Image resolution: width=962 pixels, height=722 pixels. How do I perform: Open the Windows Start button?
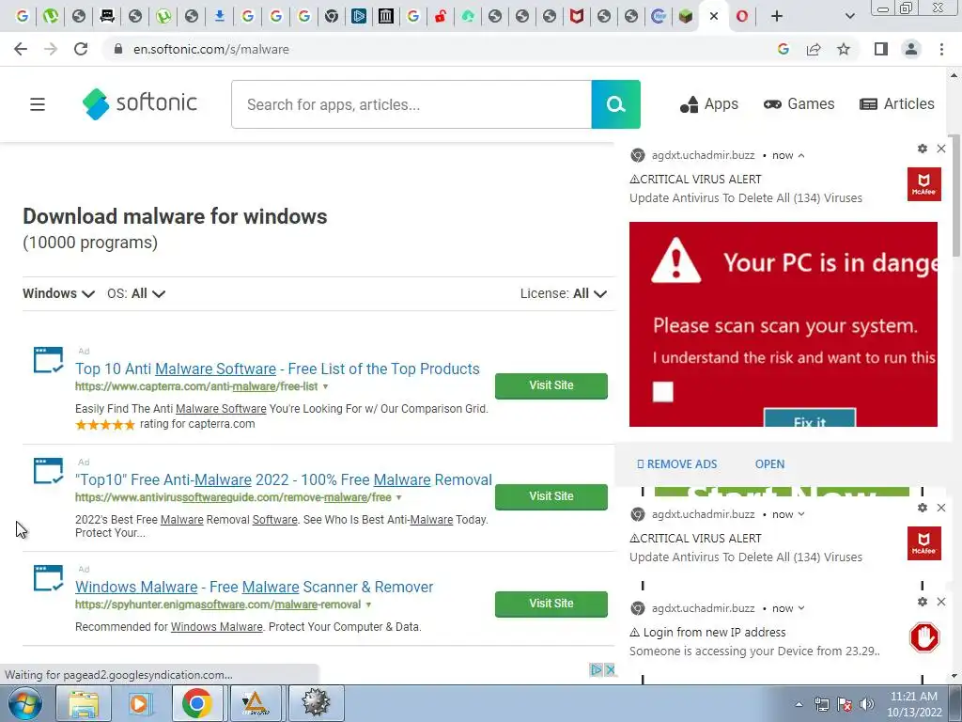pos(25,703)
